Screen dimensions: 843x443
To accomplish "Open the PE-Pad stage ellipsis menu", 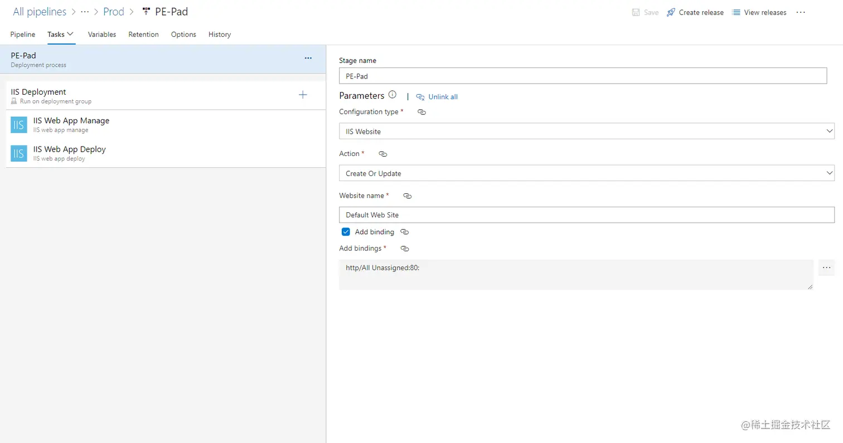I will (308, 58).
